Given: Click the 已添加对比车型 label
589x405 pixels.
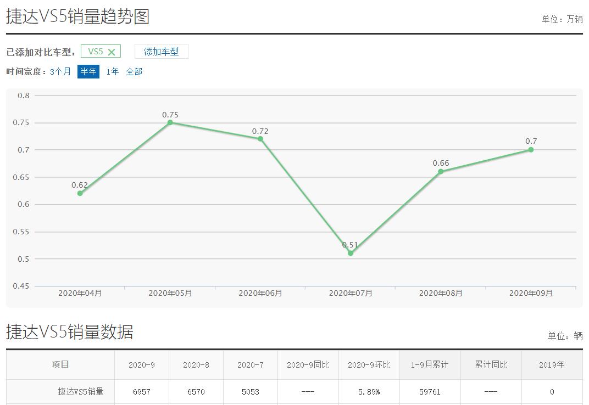Looking at the screenshot, I should pyautogui.click(x=41, y=52).
